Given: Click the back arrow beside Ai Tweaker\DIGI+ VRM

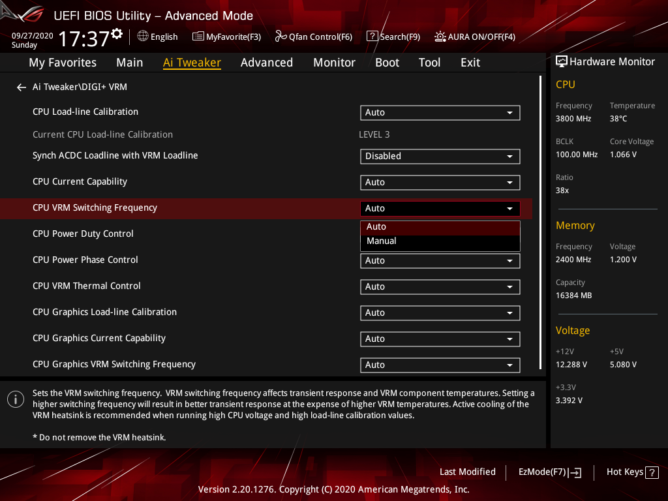Looking at the screenshot, I should (22, 87).
